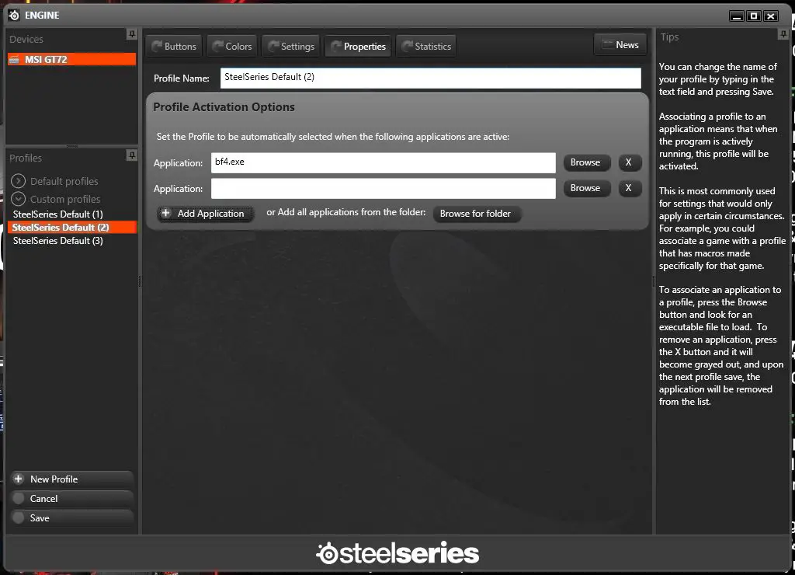Click the empty second Application field
The width and height of the screenshot is (795, 575).
point(384,188)
